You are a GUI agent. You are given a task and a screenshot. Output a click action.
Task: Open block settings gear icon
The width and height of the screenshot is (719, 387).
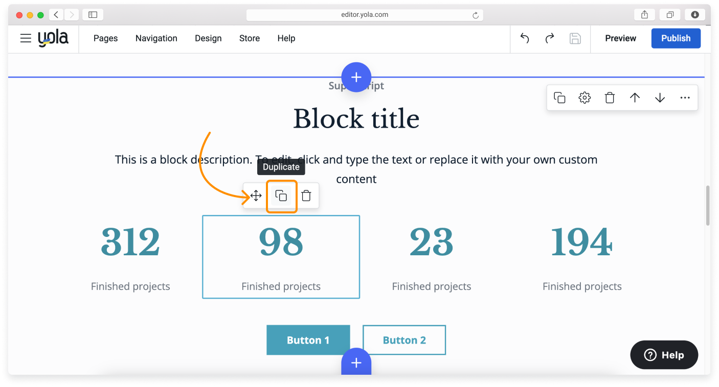click(x=585, y=98)
